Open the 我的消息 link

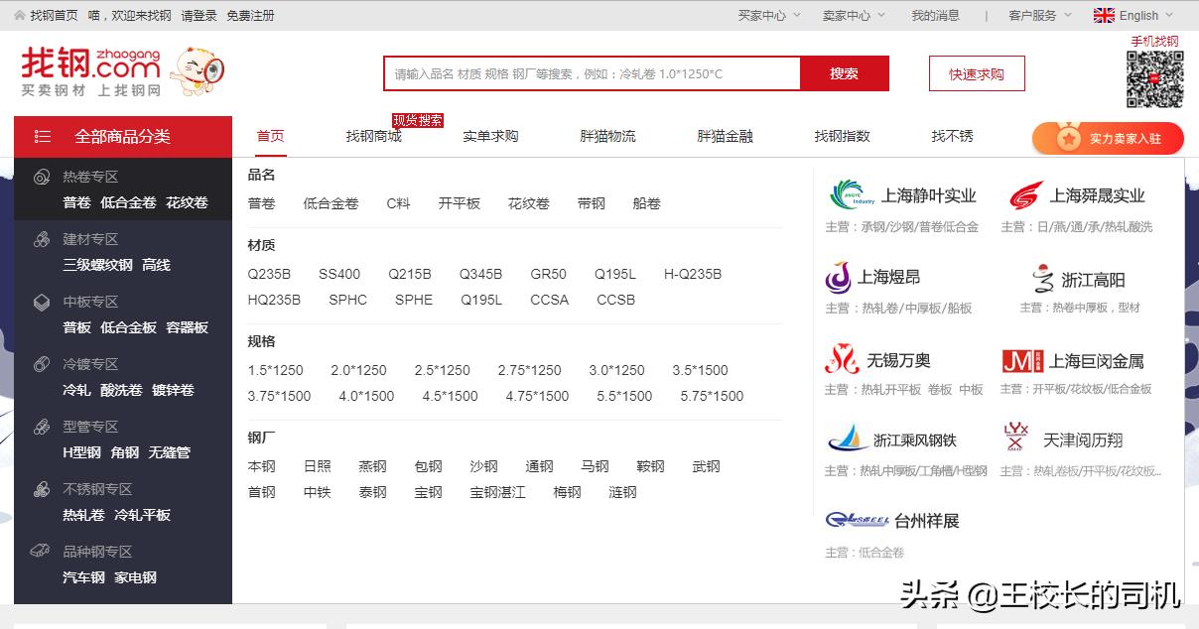935,15
